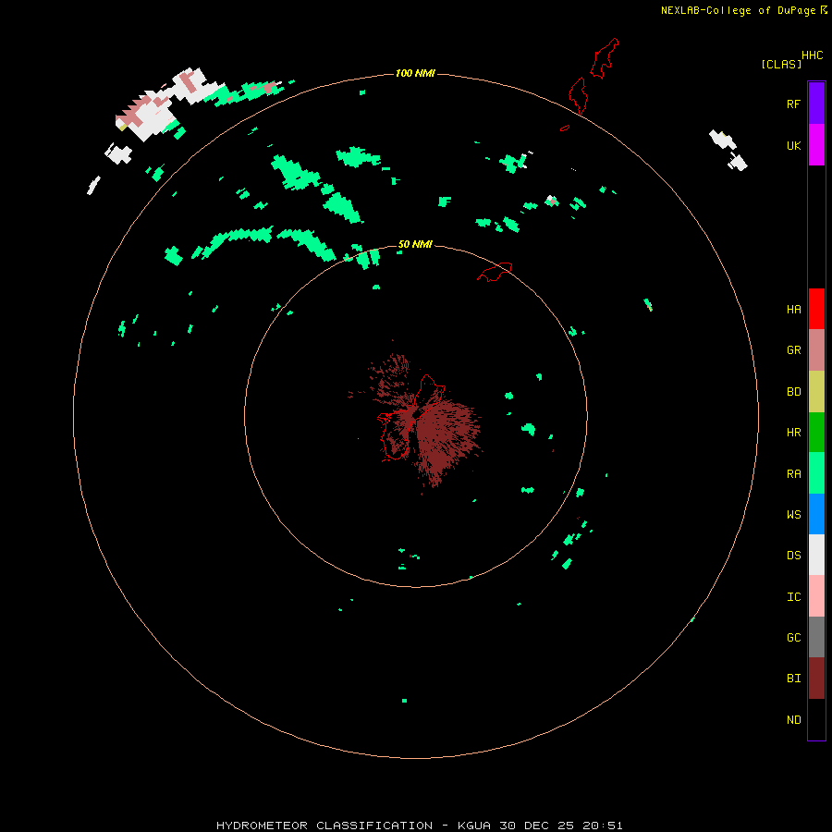832x832 pixels.
Task: Click the IC legend label
Action: [x=794, y=597]
